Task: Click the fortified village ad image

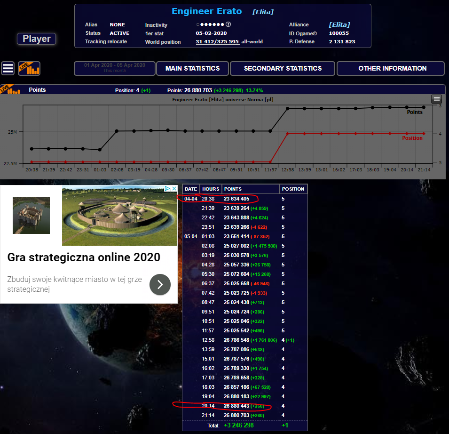Action: pos(120,216)
